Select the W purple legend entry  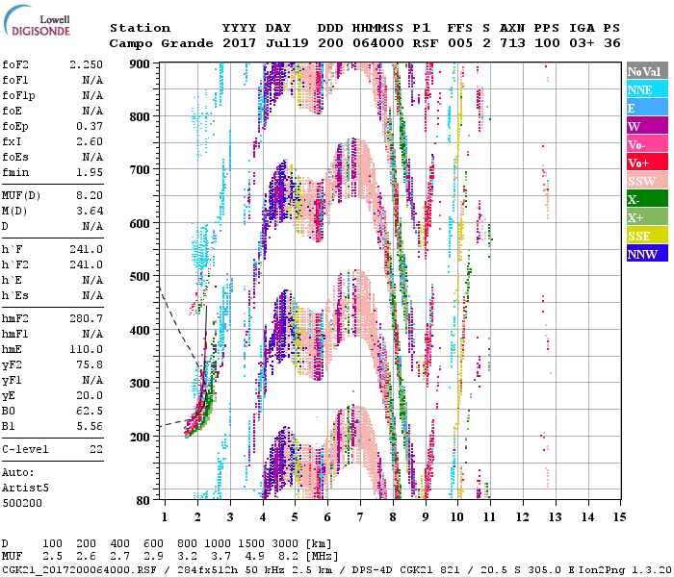click(646, 126)
